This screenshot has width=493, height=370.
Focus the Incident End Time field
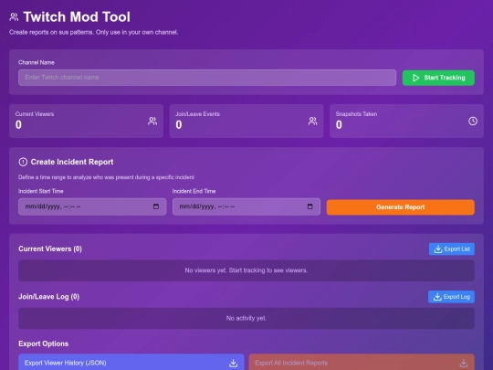(x=246, y=206)
